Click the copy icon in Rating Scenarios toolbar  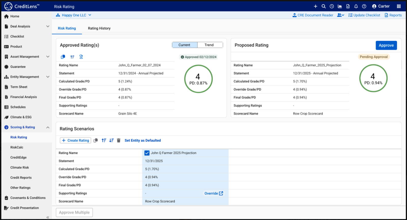96,140
